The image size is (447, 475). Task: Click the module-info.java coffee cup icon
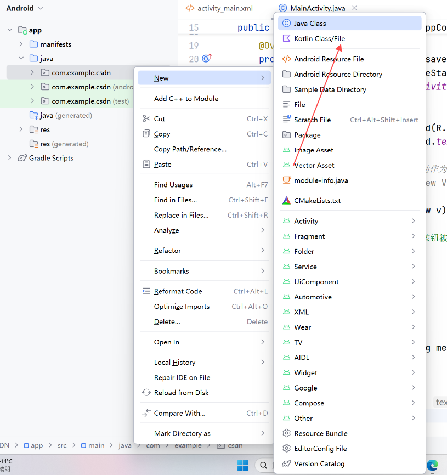pos(286,180)
